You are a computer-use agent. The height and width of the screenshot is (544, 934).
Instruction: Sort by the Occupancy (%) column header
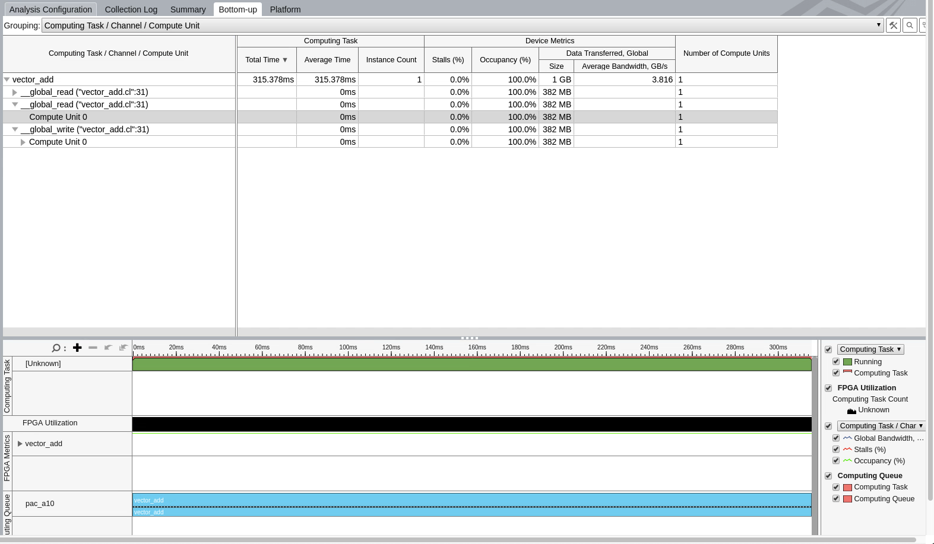505,60
